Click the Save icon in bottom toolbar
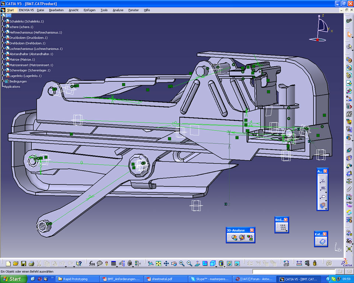Screen dimensions: 354x283 (24, 263)
